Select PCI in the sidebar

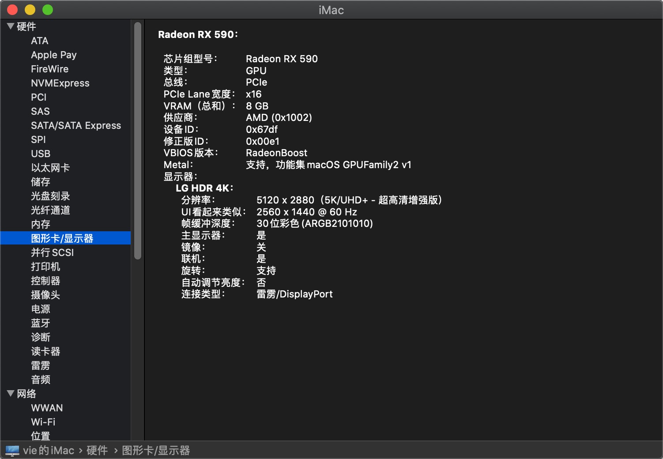click(39, 97)
